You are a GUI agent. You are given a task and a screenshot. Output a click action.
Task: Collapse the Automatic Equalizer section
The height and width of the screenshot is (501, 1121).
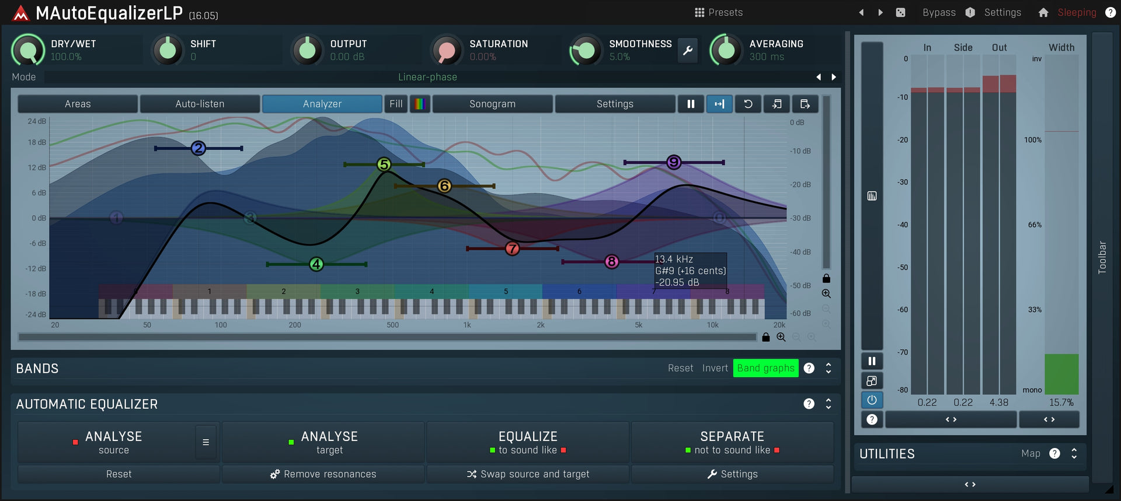pos(828,404)
